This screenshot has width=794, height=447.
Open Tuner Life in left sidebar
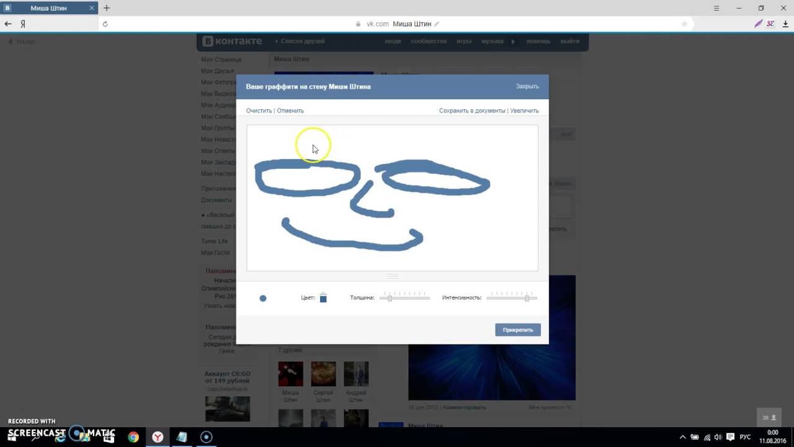tap(215, 241)
